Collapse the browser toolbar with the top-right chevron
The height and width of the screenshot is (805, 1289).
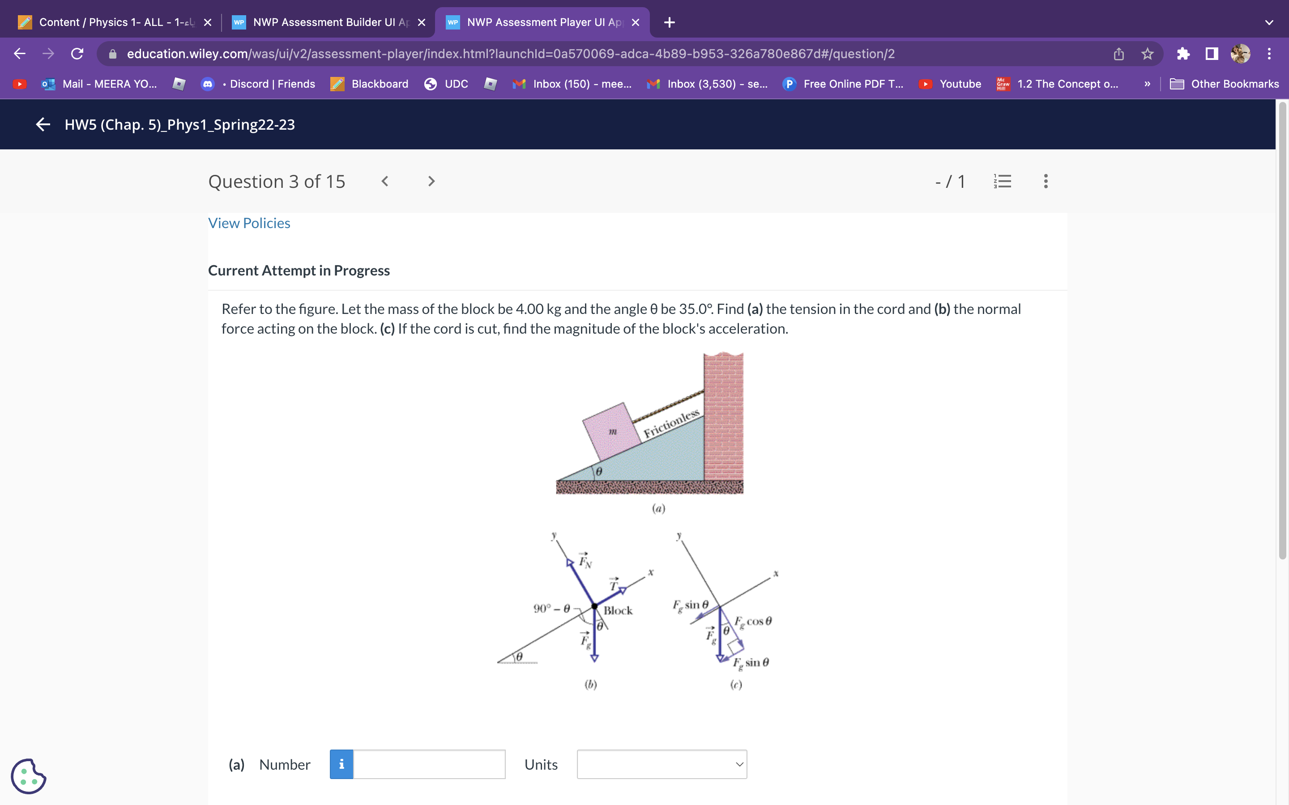1269,22
